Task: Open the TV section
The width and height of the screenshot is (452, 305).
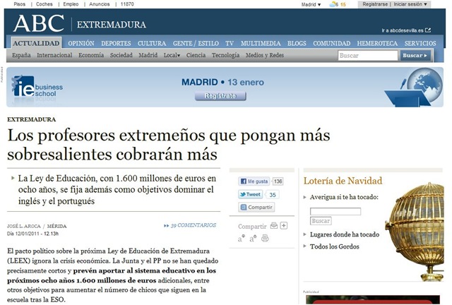Action: pyautogui.click(x=230, y=44)
